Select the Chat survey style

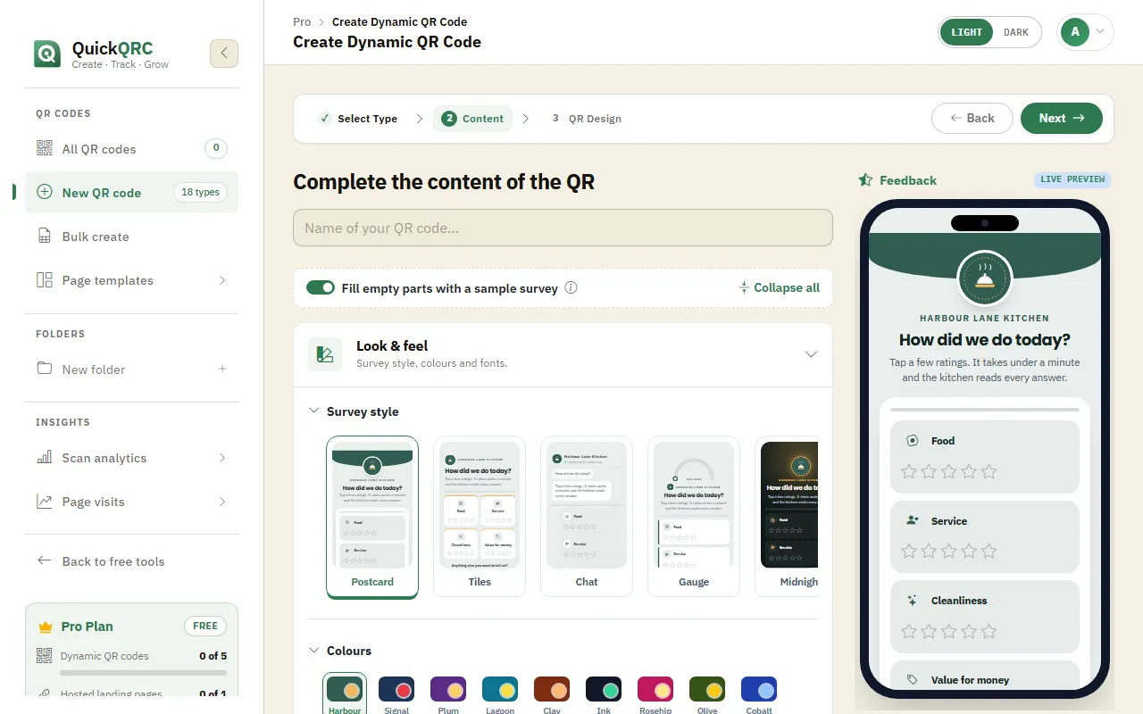point(587,516)
